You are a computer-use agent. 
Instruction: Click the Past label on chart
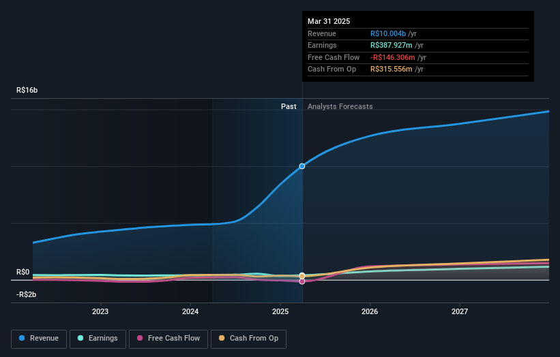pyautogui.click(x=289, y=106)
